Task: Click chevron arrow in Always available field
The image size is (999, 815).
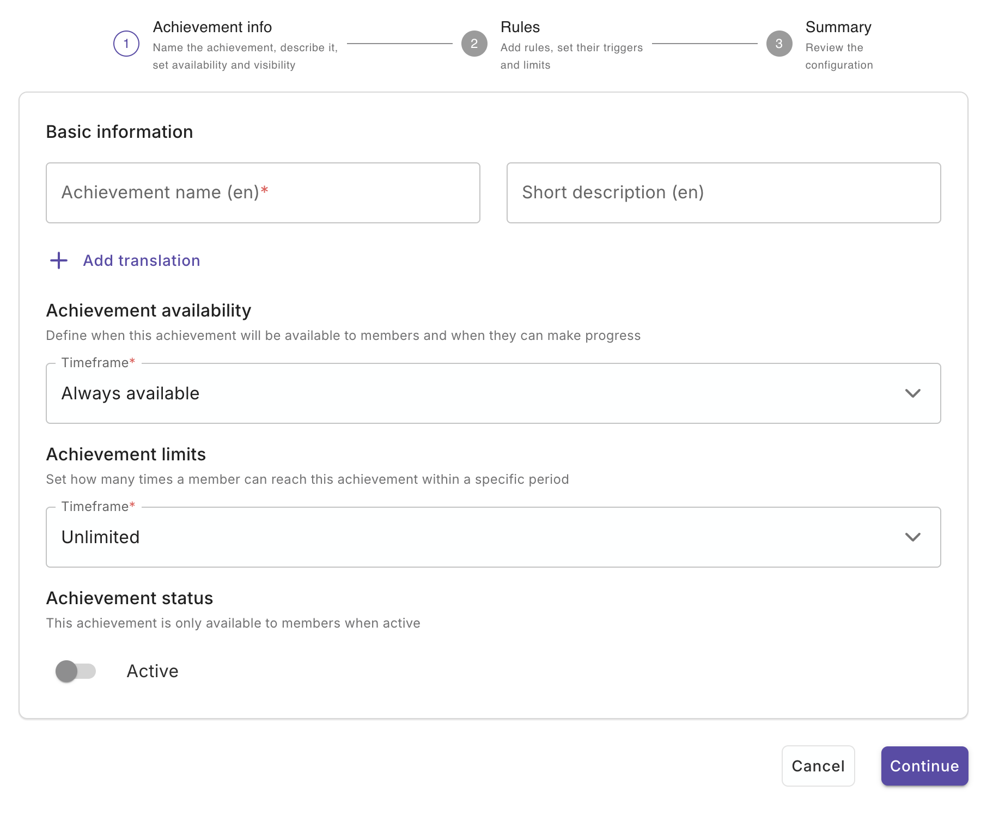Action: [x=912, y=393]
